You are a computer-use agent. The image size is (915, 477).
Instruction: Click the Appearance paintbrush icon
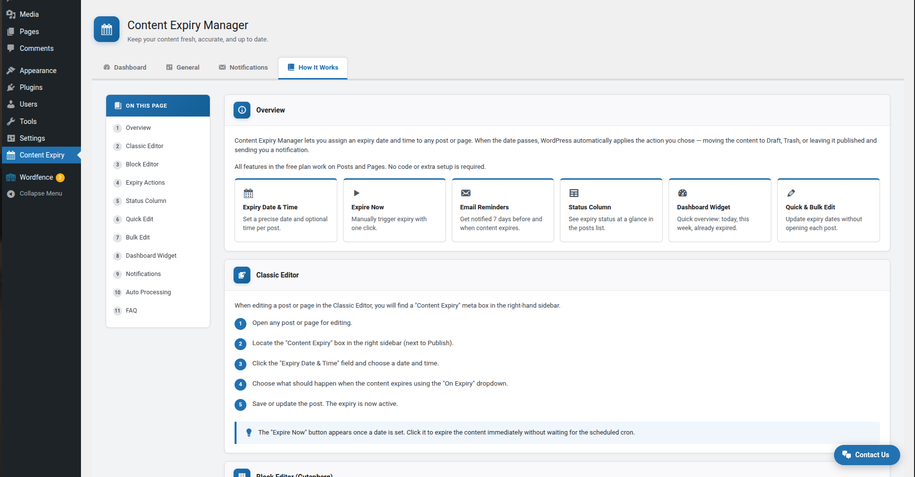[11, 71]
